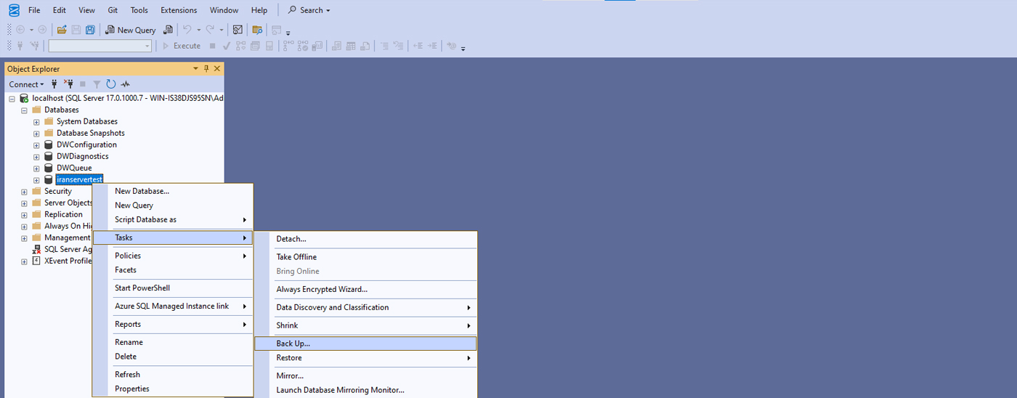Select Back Up... from Tasks submenu
Image resolution: width=1017 pixels, height=398 pixels.
pyautogui.click(x=293, y=344)
